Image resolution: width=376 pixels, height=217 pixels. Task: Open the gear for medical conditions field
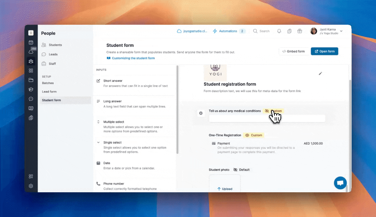201,113
